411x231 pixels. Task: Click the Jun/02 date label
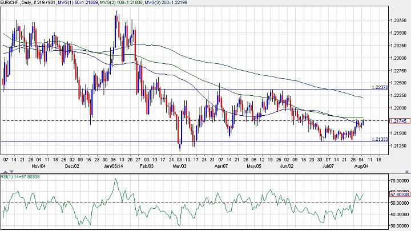pyautogui.click(x=287, y=166)
